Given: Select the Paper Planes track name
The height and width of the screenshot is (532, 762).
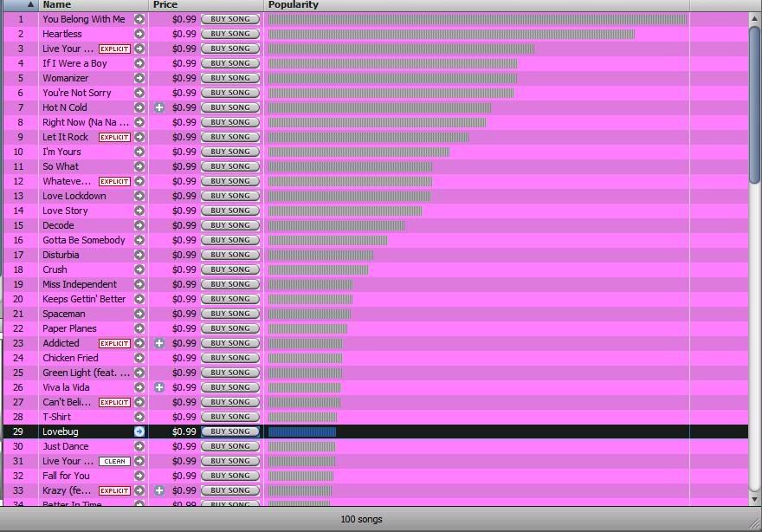Looking at the screenshot, I should coord(69,328).
